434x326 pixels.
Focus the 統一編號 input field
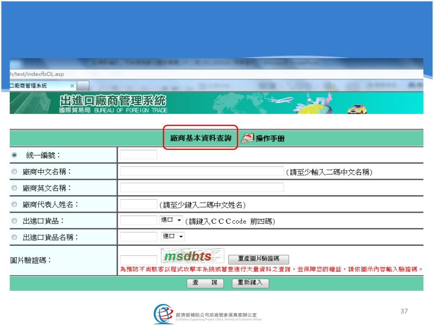pos(139,155)
